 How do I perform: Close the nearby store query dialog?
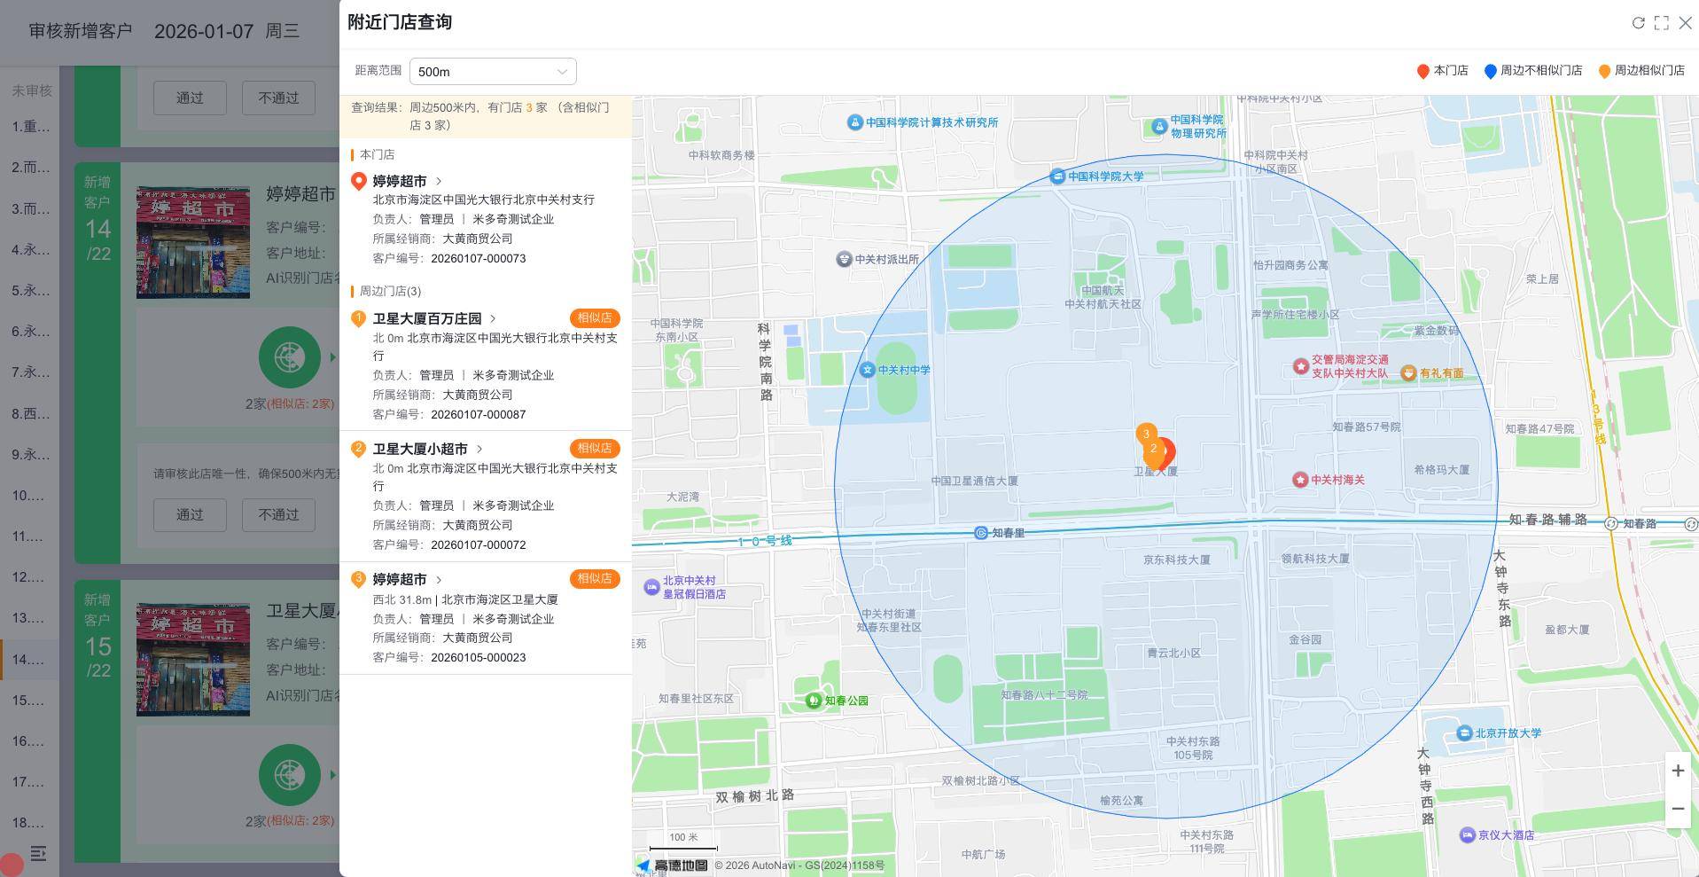coord(1686,23)
